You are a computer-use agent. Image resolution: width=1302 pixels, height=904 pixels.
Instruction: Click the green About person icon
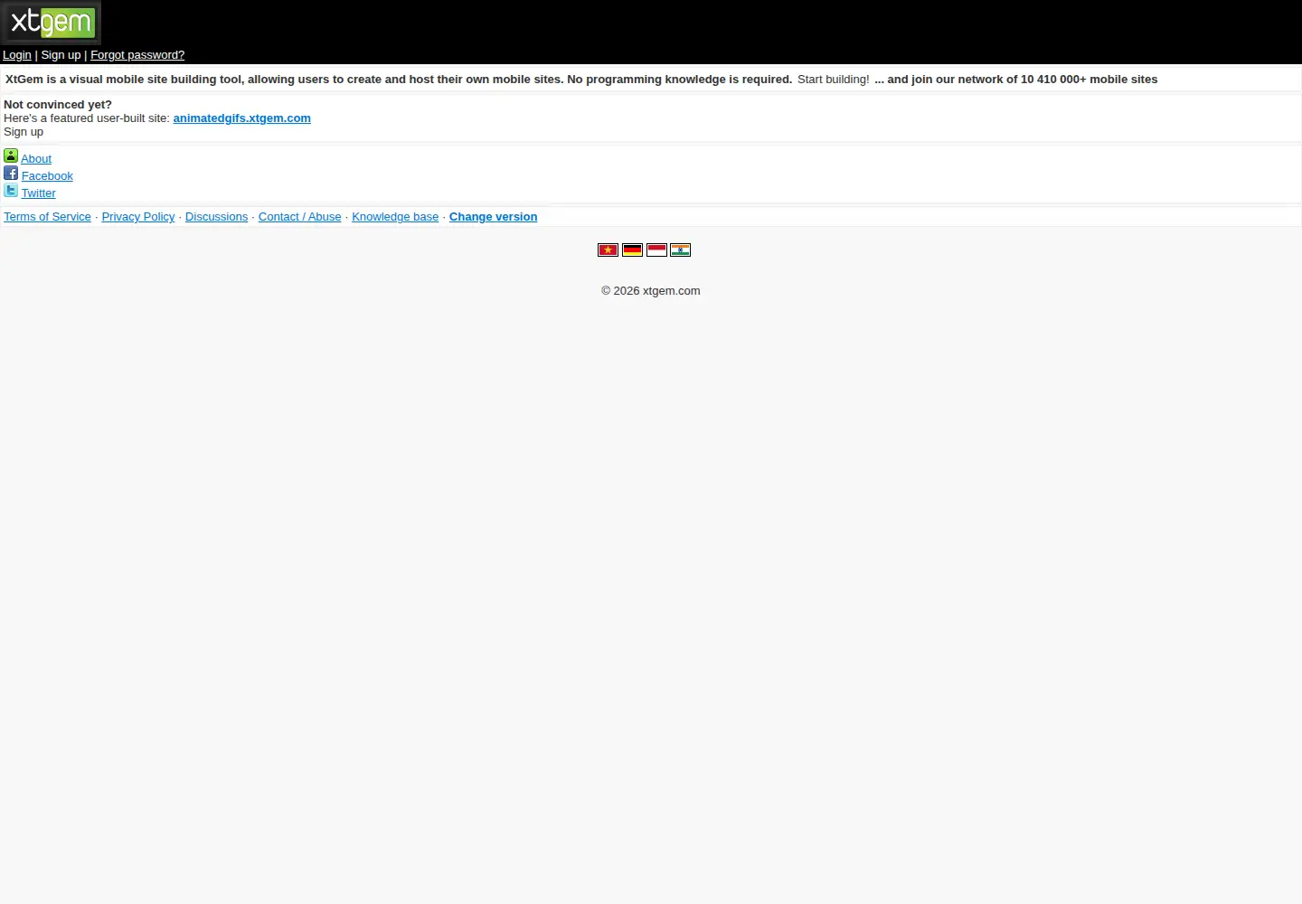point(11,155)
